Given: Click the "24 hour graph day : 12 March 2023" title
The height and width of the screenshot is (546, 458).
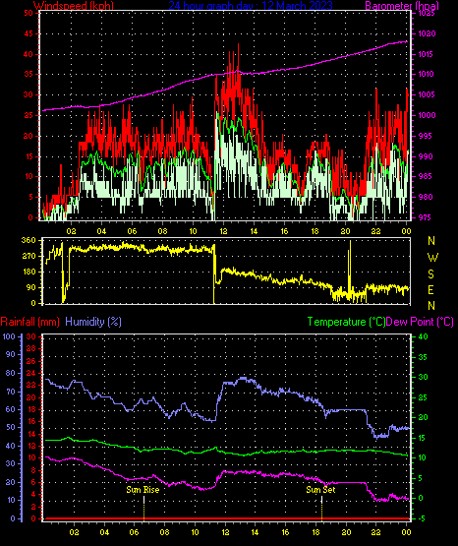Looking at the screenshot, I should click(251, 6).
